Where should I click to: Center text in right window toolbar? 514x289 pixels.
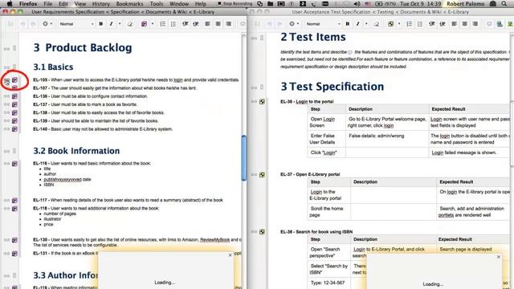click(x=464, y=24)
